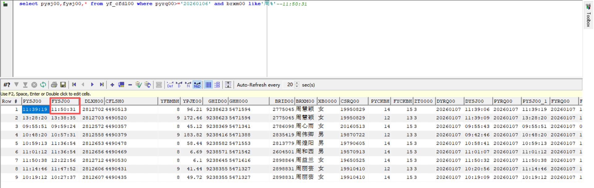Click birth date cell 19650525
This screenshot has width=594, height=188.
[354, 161]
